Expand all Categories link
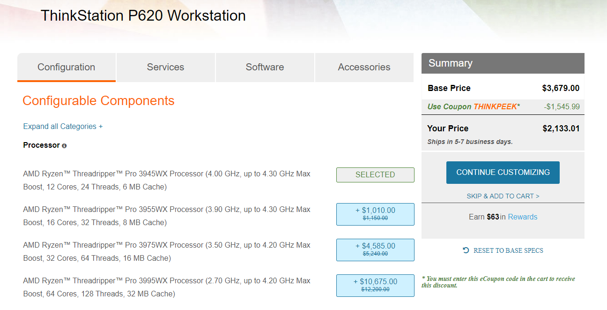The width and height of the screenshot is (607, 310). tap(63, 126)
